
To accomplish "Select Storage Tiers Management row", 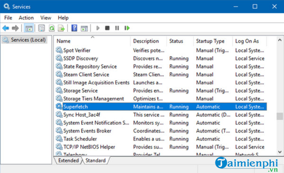I will [161, 99].
